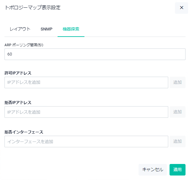Click the 60 value in polling field
Viewport: 190px width, 180px height.
(x=10, y=54)
